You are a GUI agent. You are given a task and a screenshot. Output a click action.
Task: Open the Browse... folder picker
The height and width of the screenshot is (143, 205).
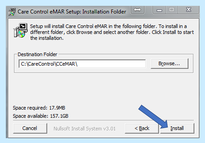point(170,64)
